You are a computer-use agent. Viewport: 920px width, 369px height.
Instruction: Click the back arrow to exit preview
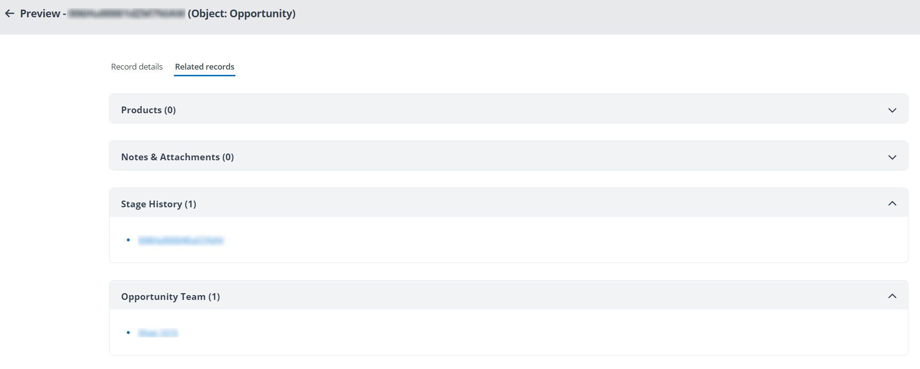point(10,13)
